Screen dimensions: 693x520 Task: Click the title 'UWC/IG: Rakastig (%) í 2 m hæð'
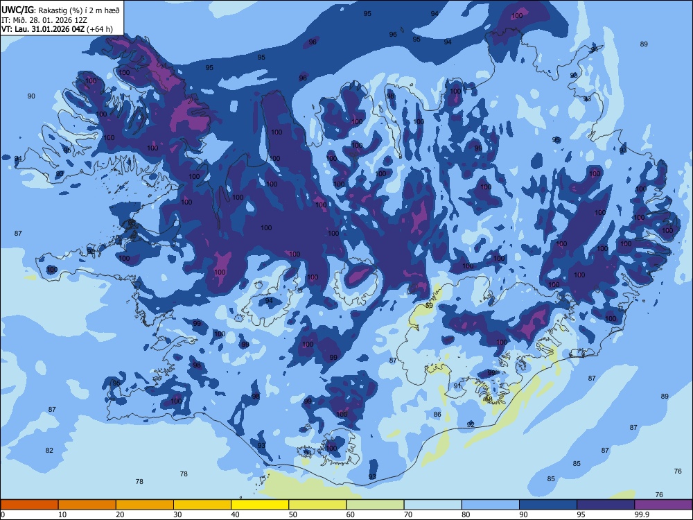60,10
